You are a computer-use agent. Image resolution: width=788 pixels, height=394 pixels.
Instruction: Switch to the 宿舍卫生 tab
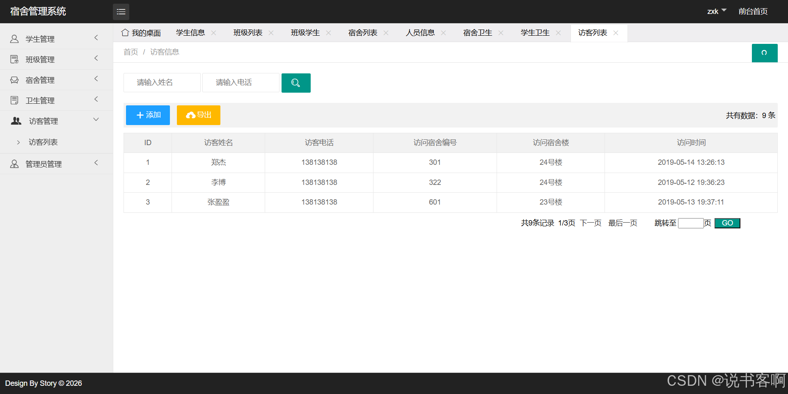pos(478,33)
